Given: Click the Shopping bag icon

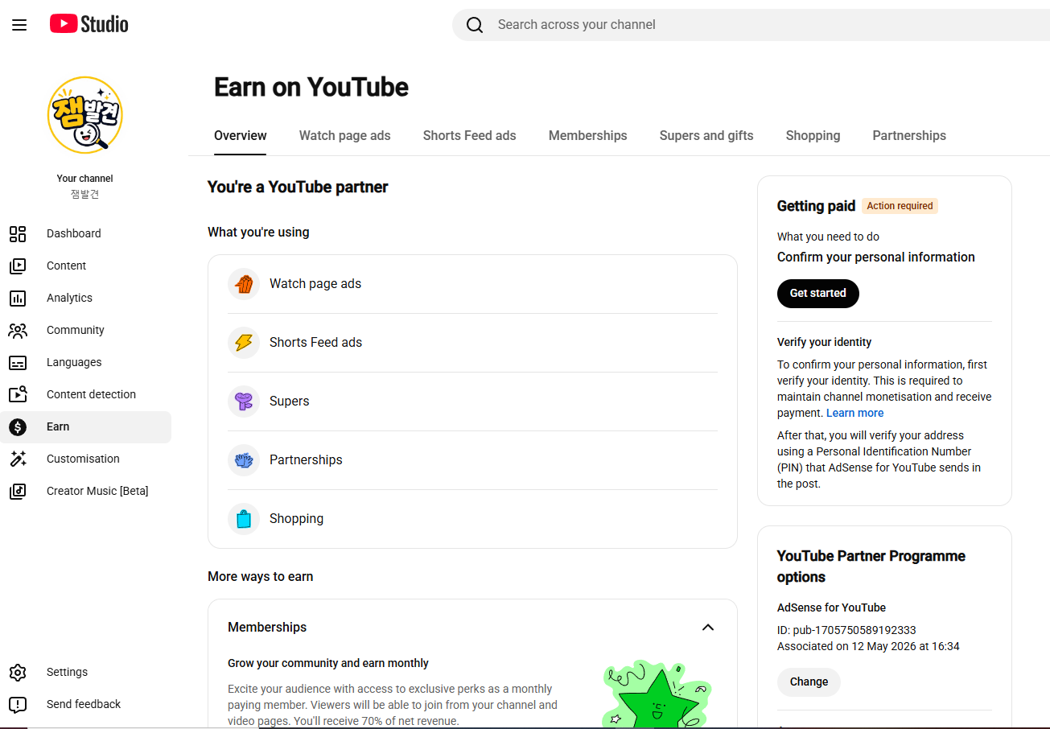Looking at the screenshot, I should pos(244,519).
